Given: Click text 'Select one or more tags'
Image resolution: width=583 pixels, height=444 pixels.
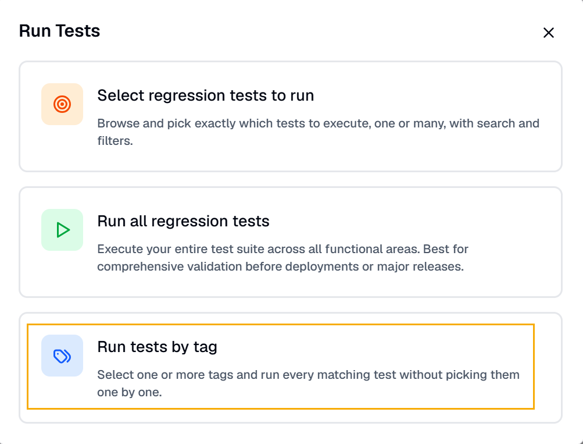Looking at the screenshot, I should (x=165, y=375).
